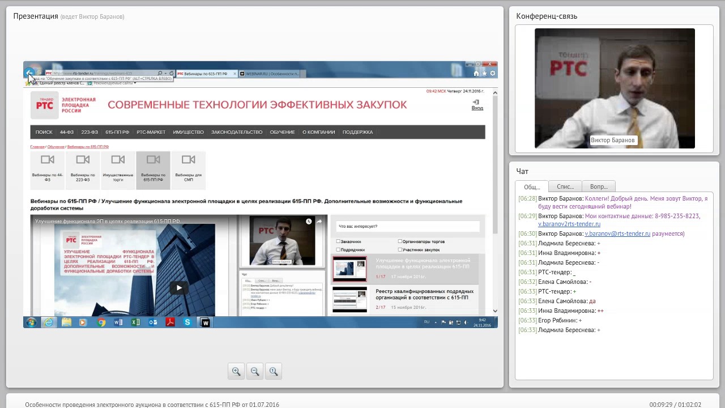The image size is (725, 408).
Task: Open Word from the taskbar
Action: click(x=118, y=322)
